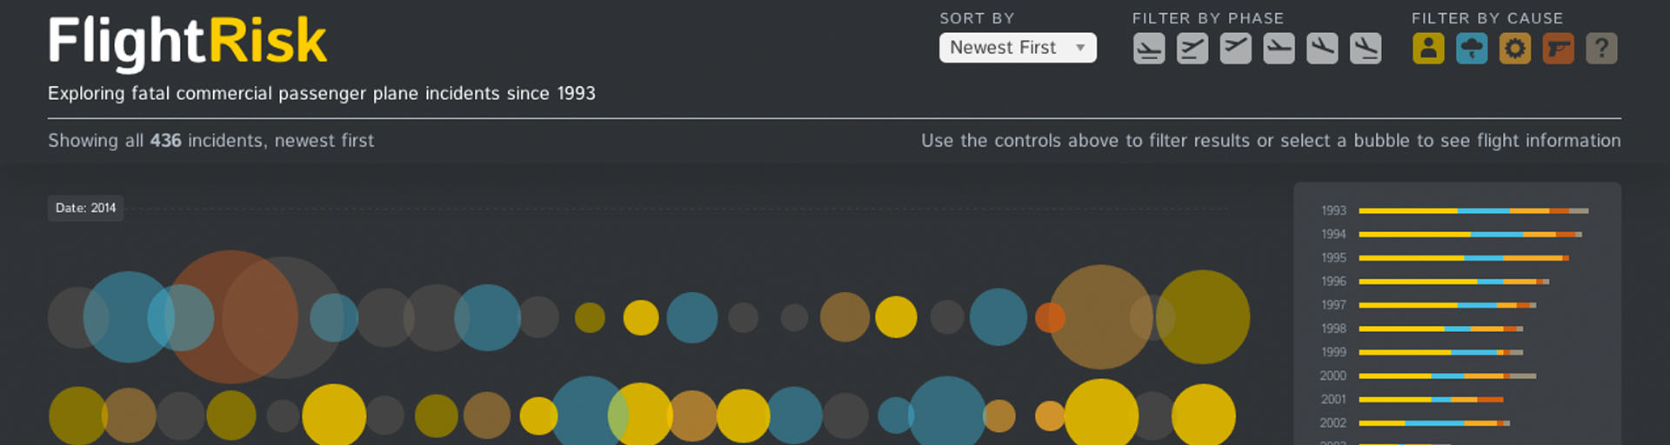The height and width of the screenshot is (445, 1670).
Task: Select the initial climb phase filter
Action: [x=1236, y=49]
